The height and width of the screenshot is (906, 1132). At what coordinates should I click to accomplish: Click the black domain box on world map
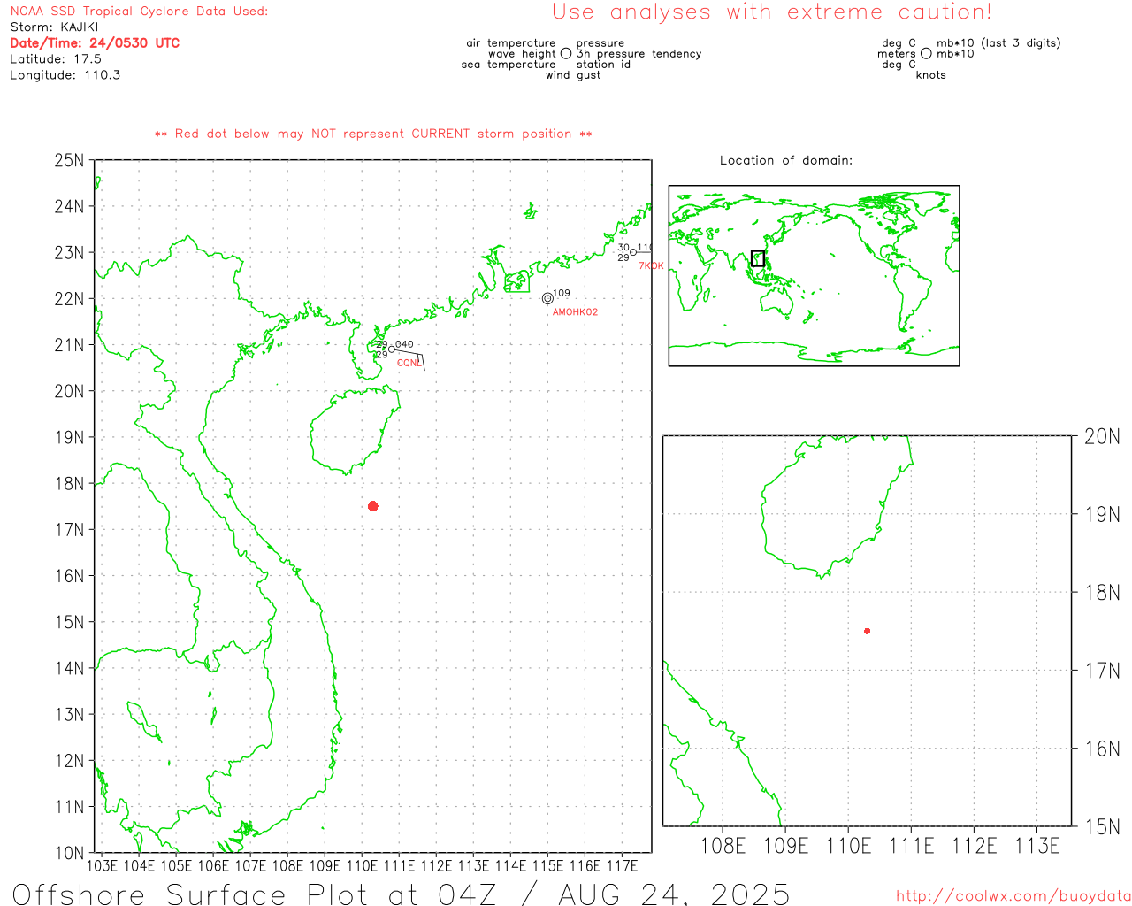tap(758, 258)
